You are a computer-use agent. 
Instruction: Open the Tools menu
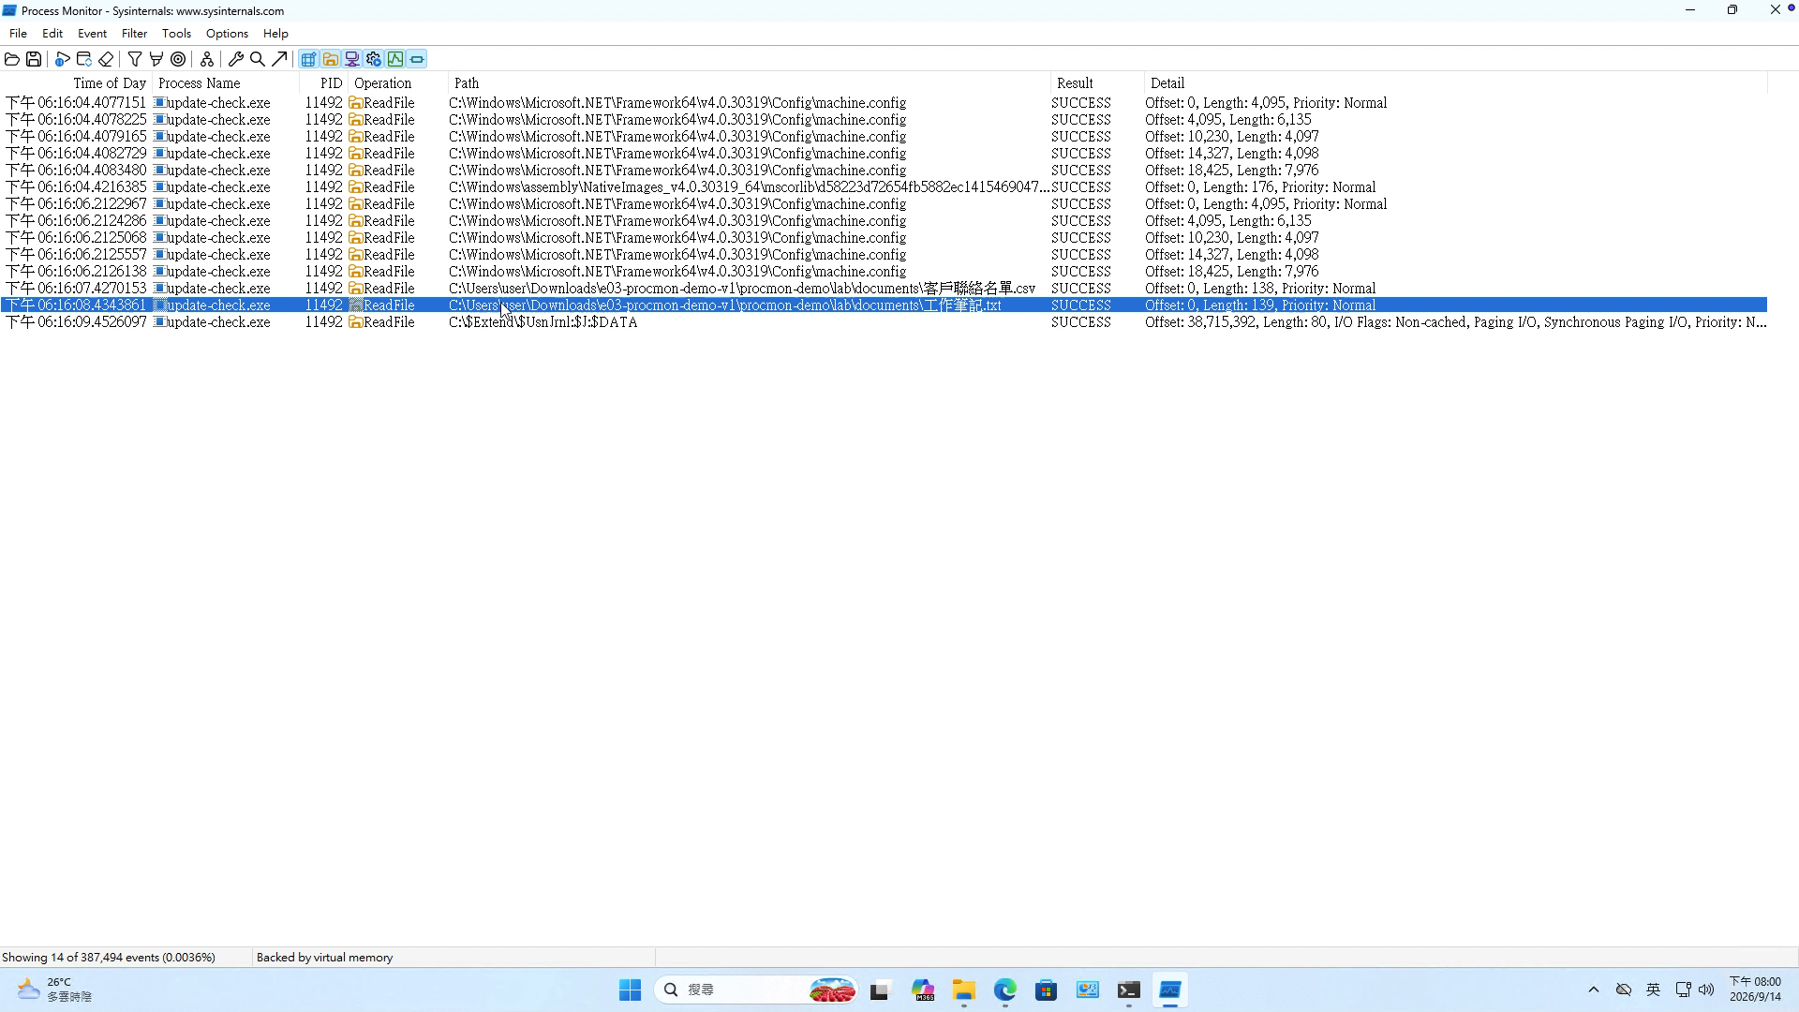[176, 33]
